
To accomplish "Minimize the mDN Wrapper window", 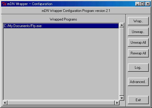I will (137, 4).
